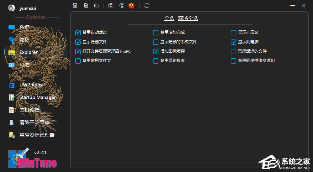This screenshot has width=313, height=172.
Task: Open 主机编辑 tool
Action: tap(29, 110)
